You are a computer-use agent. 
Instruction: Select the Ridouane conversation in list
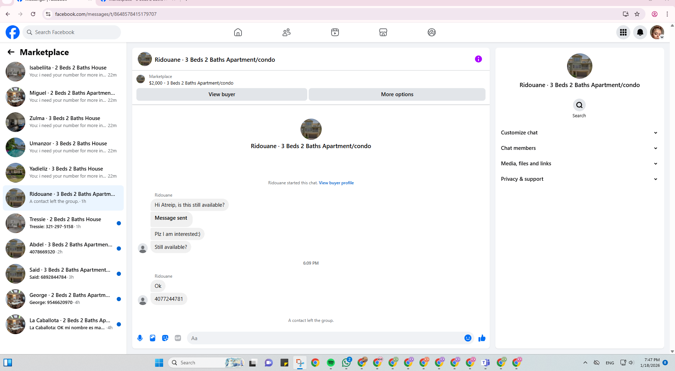point(63,198)
